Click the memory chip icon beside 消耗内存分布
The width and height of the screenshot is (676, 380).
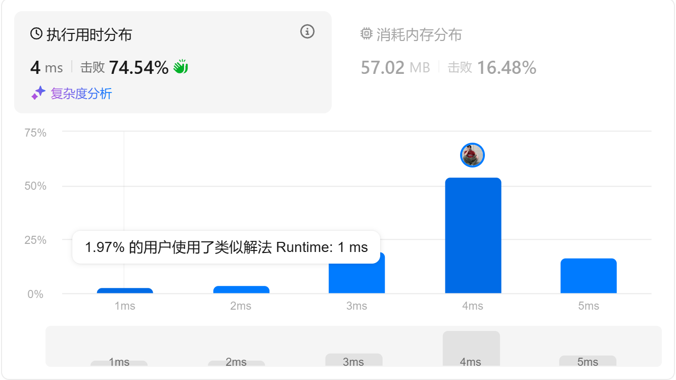click(x=367, y=34)
